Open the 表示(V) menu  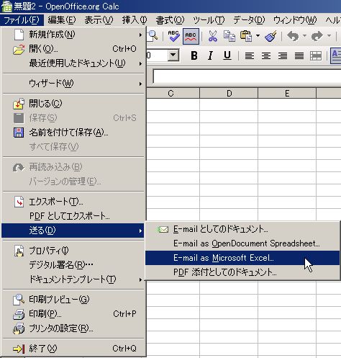[99, 20]
